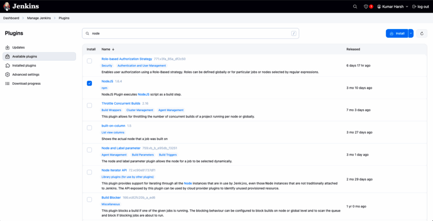The width and height of the screenshot is (433, 221).
Task: Open the Role-based Authorization Strategy plugin link
Action: pos(127,59)
